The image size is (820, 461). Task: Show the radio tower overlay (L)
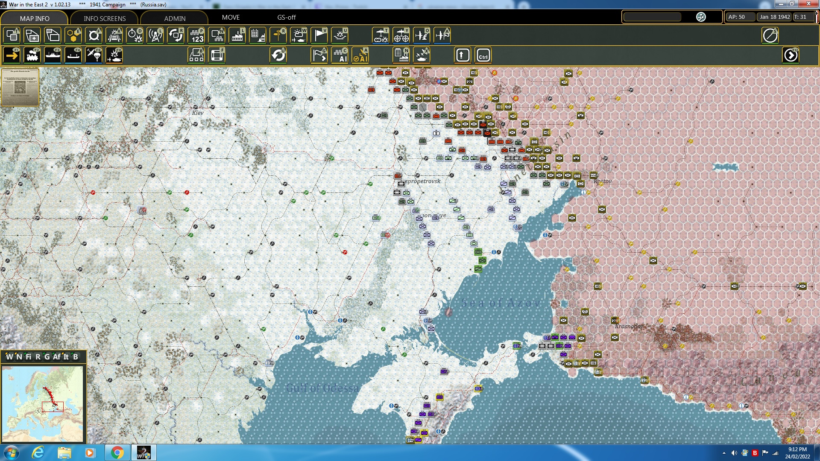click(x=155, y=35)
